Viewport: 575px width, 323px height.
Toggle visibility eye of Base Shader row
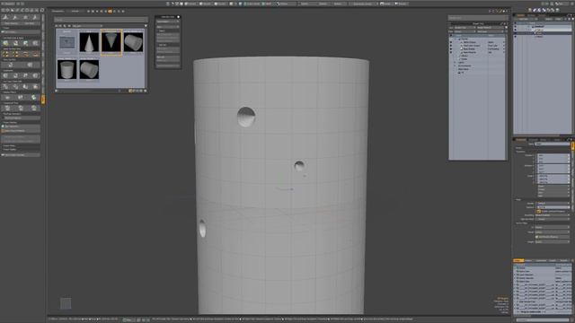tap(451, 48)
